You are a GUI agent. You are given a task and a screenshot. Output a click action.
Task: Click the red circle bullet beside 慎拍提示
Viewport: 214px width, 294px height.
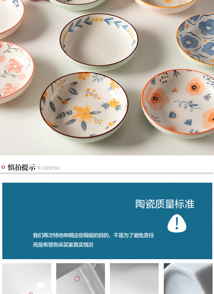pos(3,167)
